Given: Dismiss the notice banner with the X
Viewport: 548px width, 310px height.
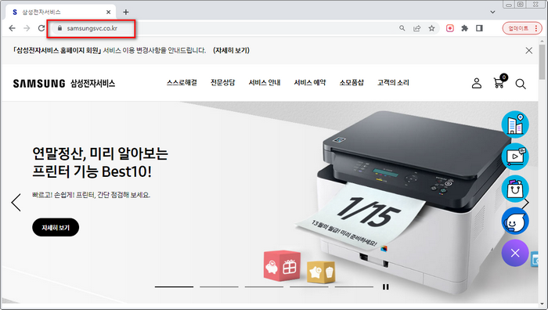Looking at the screenshot, I should tap(528, 51).
